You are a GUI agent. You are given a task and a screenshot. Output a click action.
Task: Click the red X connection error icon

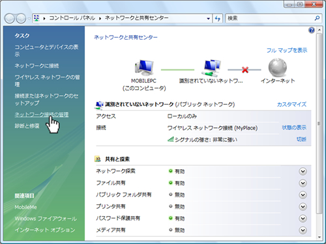tap(245, 70)
